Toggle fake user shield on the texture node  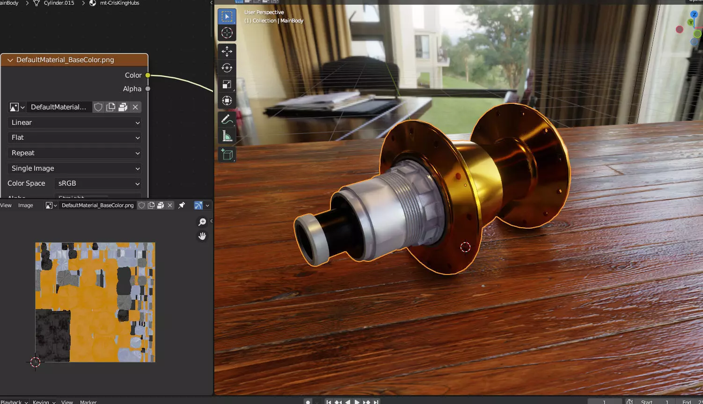click(98, 107)
